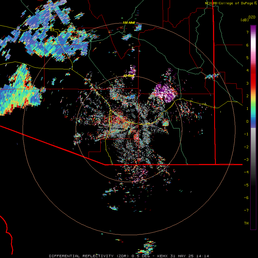Select the -3 value on color scale
Viewport: 258px width, 258px height.
pyautogui.click(x=246, y=160)
